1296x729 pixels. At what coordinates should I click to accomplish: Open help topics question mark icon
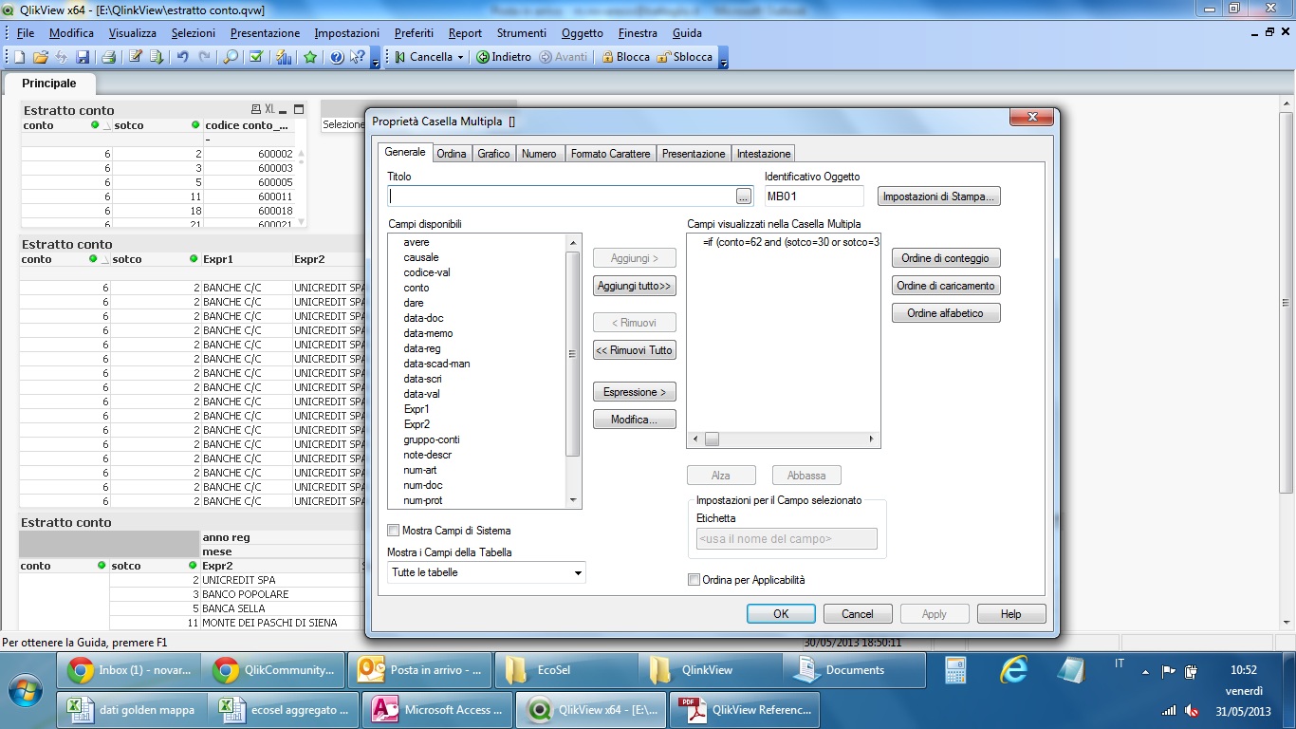click(x=337, y=57)
